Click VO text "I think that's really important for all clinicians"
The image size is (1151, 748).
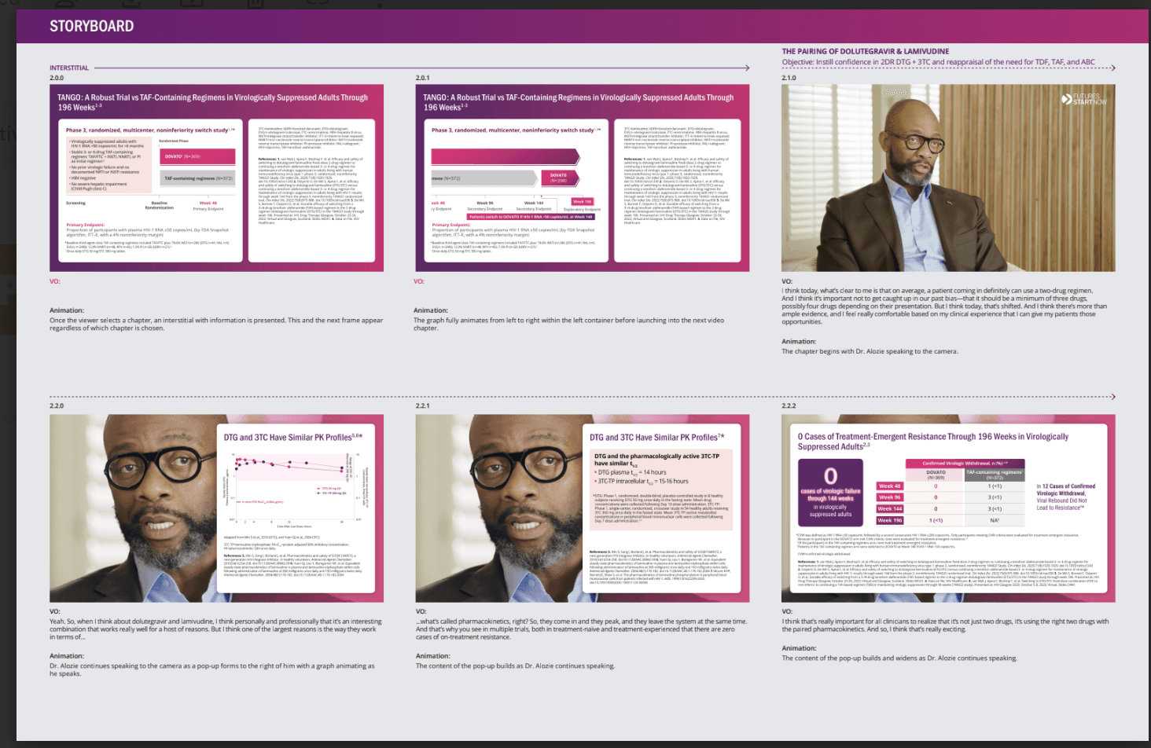point(945,625)
